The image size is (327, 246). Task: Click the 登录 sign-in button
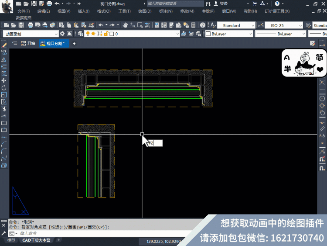click(x=223, y=3)
